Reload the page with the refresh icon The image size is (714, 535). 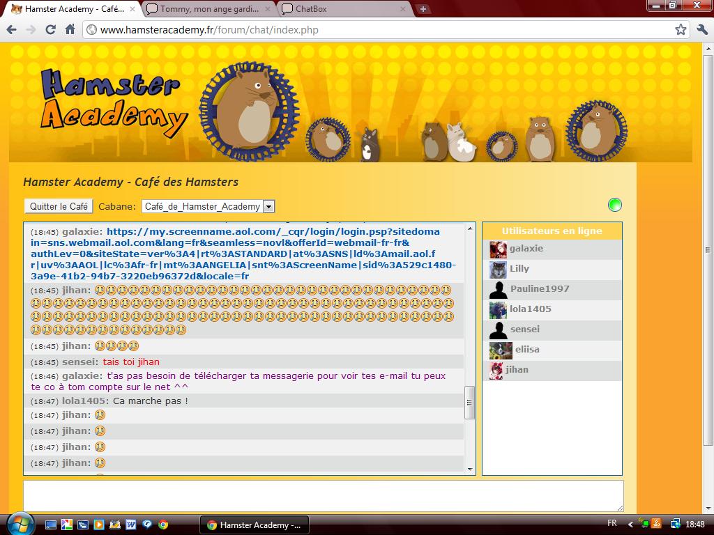[x=50, y=29]
